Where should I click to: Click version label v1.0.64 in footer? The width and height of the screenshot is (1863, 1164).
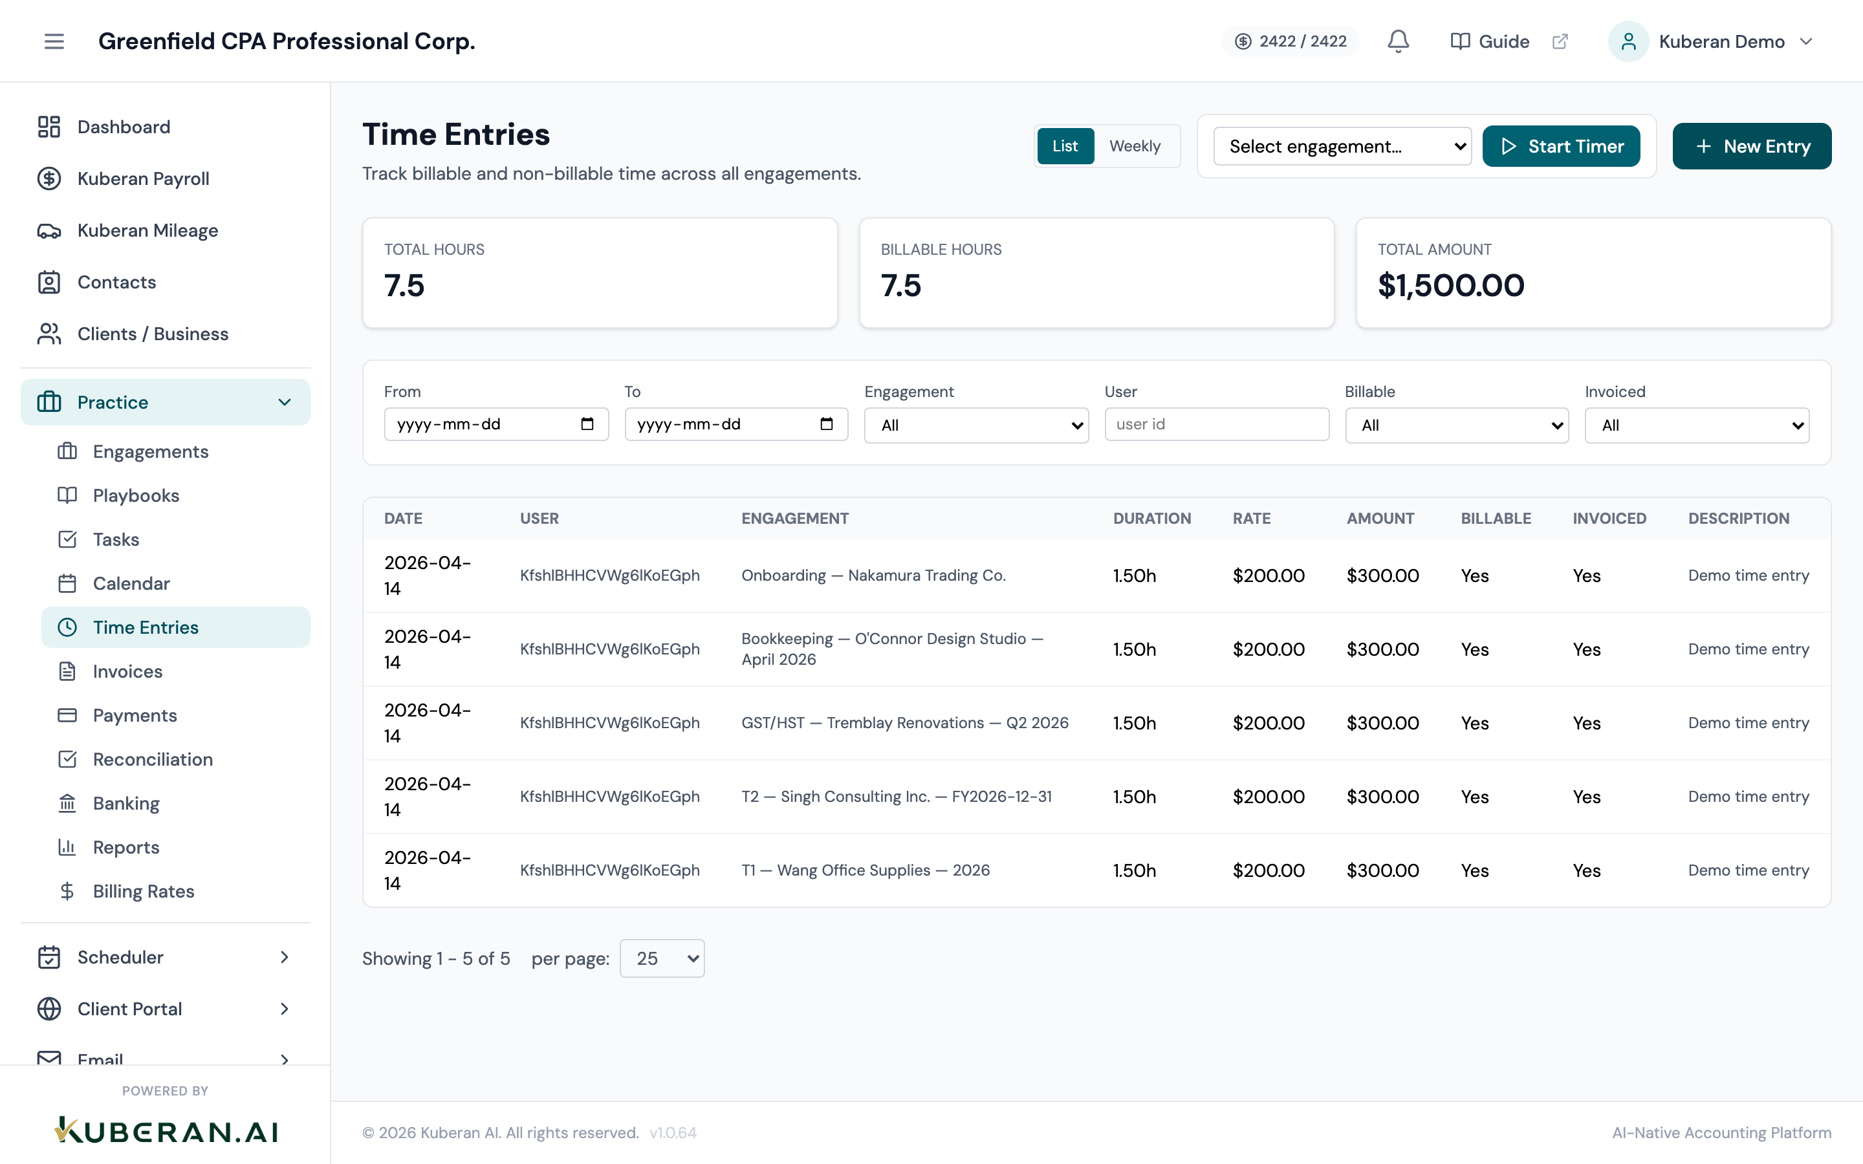(x=673, y=1132)
